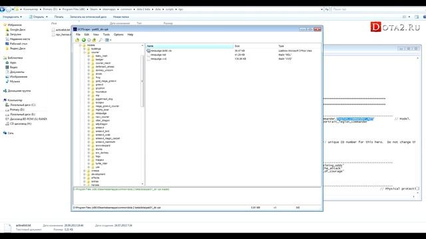
Task: Expand the badger folder node
Action: [89, 60]
